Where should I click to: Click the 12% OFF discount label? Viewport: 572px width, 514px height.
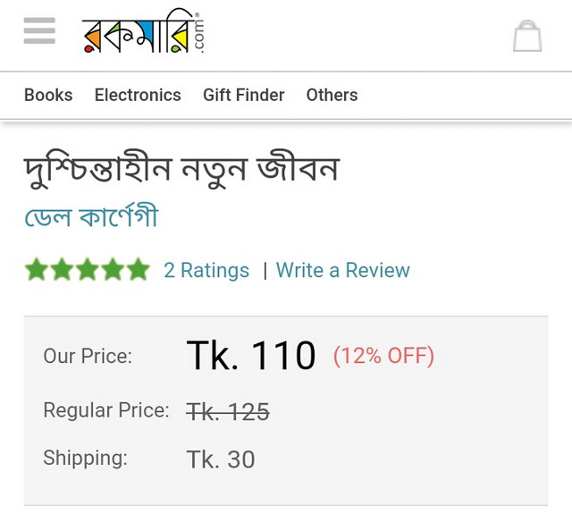pos(383,356)
